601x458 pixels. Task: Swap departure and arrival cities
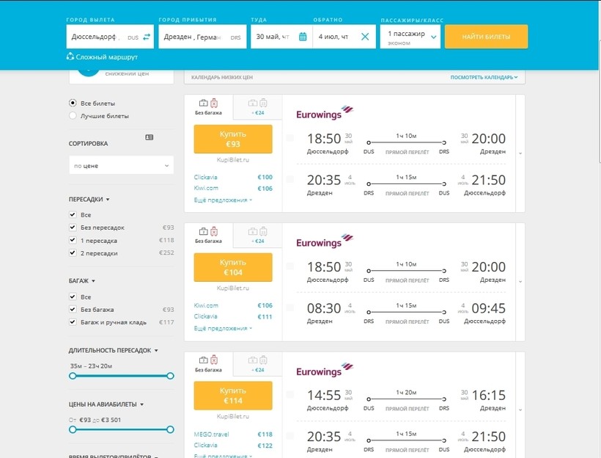point(147,37)
